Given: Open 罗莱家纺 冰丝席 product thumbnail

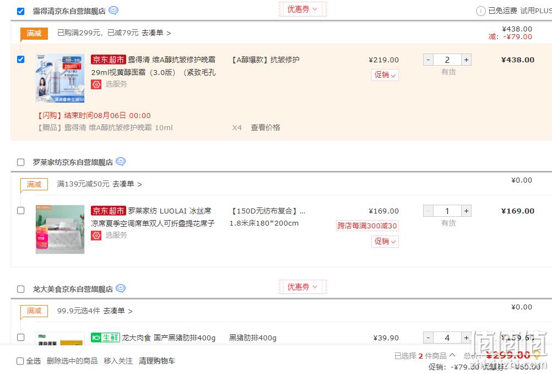Looking at the screenshot, I should [x=60, y=229].
